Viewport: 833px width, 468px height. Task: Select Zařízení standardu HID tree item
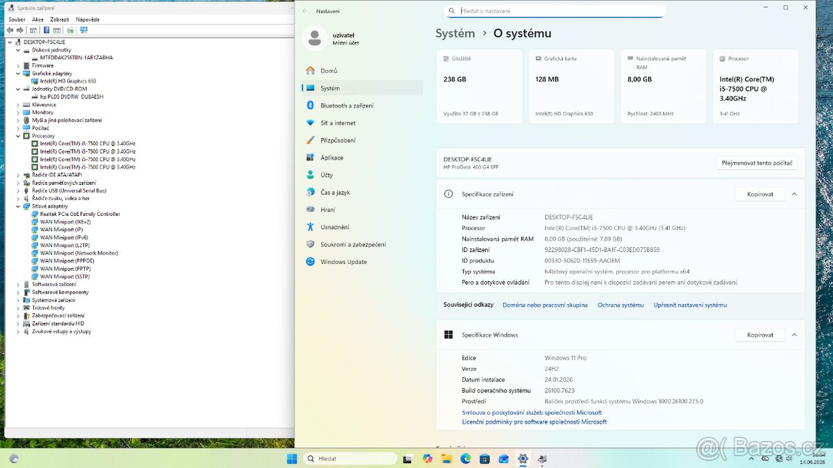click(x=58, y=324)
